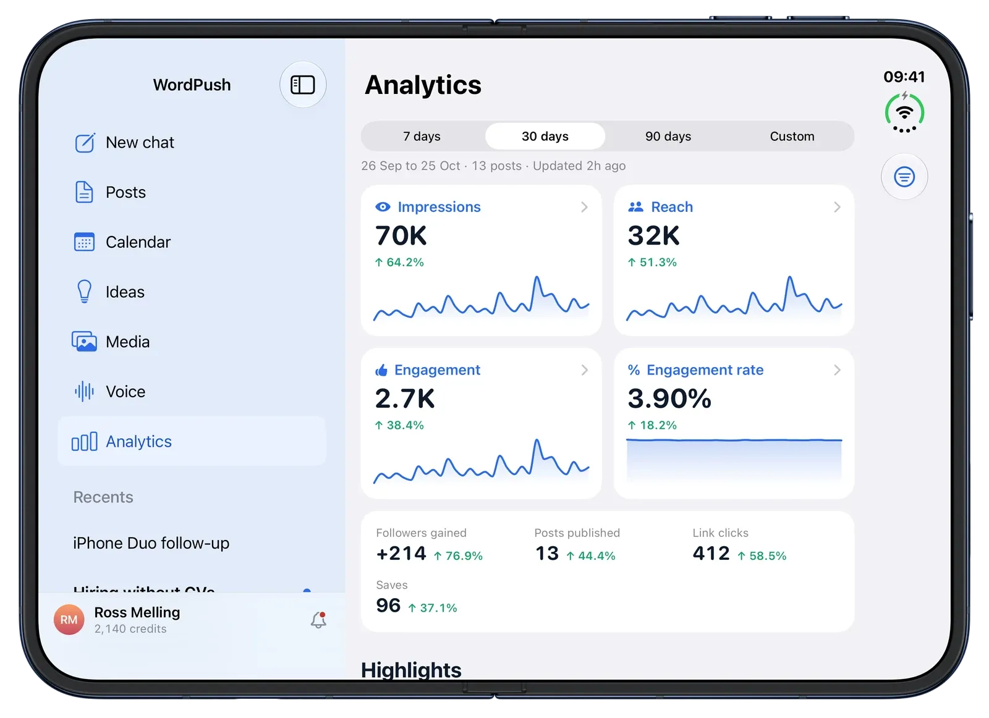Viewport: 989px width, 718px height.
Task: Click the Engagement rate percent icon
Action: click(634, 370)
